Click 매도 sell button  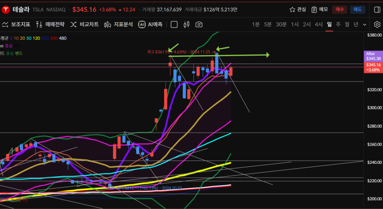(x=358, y=9)
